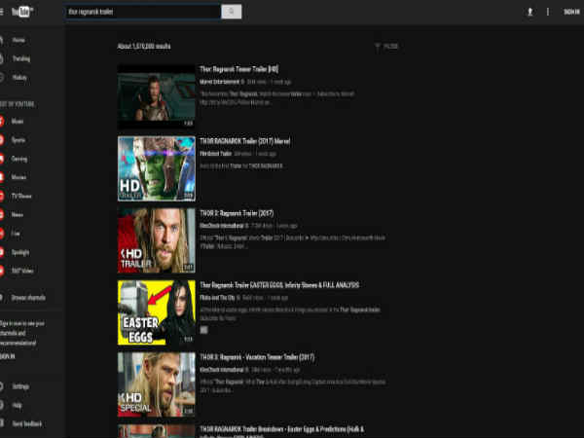Open the HD SPECIAL Vacation Teaser thumbnail
The width and height of the screenshot is (584, 438).
coord(157,384)
